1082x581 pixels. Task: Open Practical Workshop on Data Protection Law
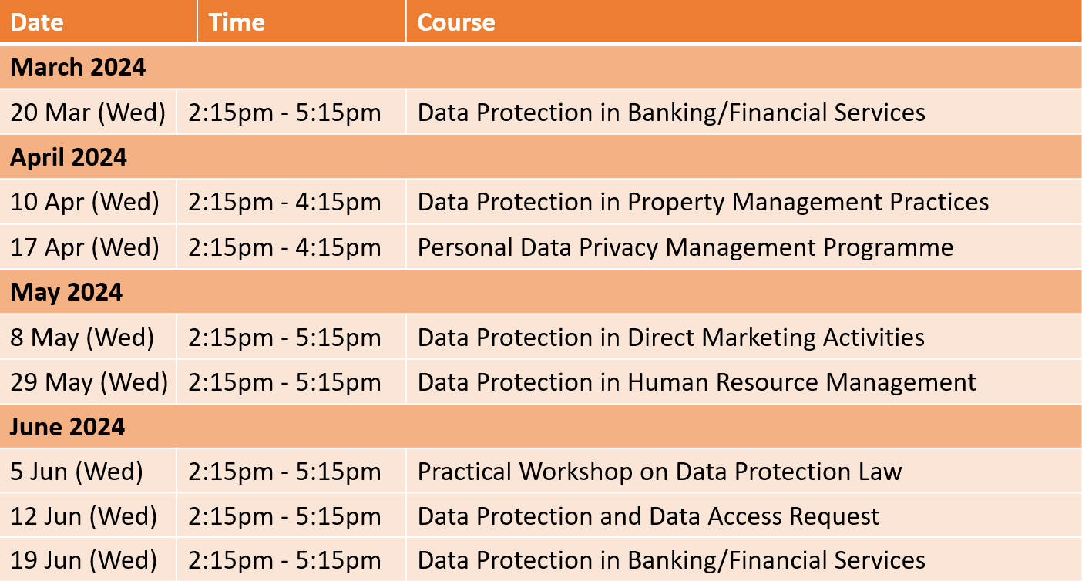click(660, 472)
